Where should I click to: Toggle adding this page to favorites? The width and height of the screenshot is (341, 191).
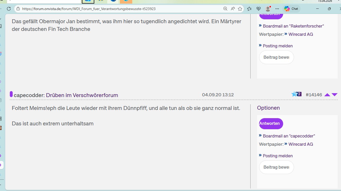click(x=240, y=8)
